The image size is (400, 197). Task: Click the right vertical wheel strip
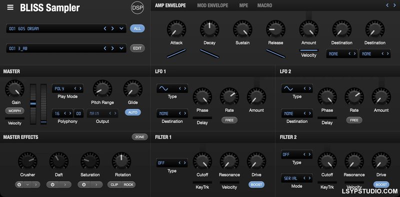43,104
